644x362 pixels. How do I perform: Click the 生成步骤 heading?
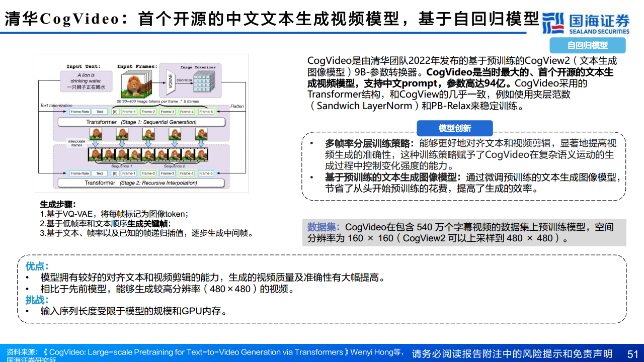click(x=58, y=205)
